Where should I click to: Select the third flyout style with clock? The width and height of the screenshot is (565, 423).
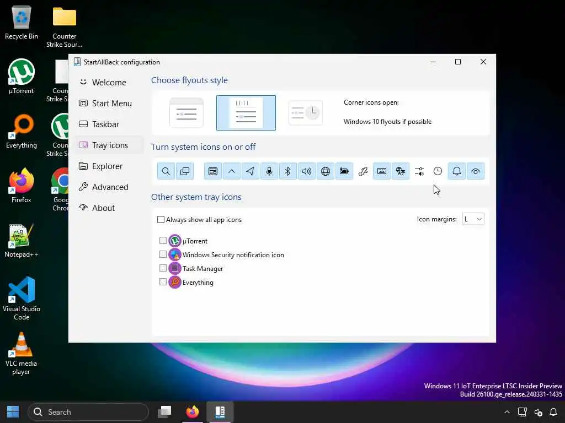[306, 113]
